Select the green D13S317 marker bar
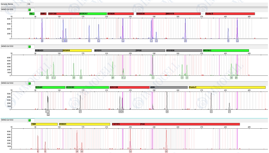This screenshot has width=269, height=153. coord(93,14)
